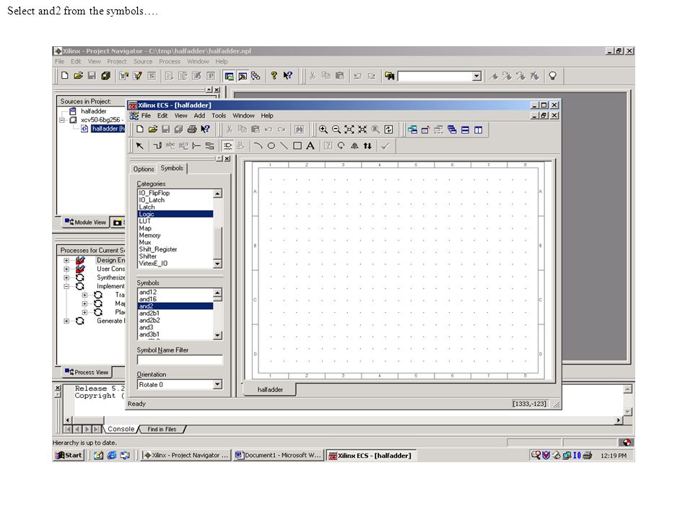Viewport: 693px width, 520px height.
Task: Click the Save All icon in Project Navigator
Action: (105, 76)
